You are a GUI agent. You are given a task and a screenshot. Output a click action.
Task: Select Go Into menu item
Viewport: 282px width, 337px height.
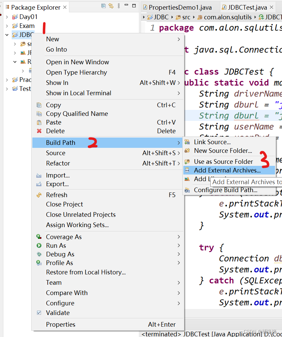pyautogui.click(x=108, y=49)
